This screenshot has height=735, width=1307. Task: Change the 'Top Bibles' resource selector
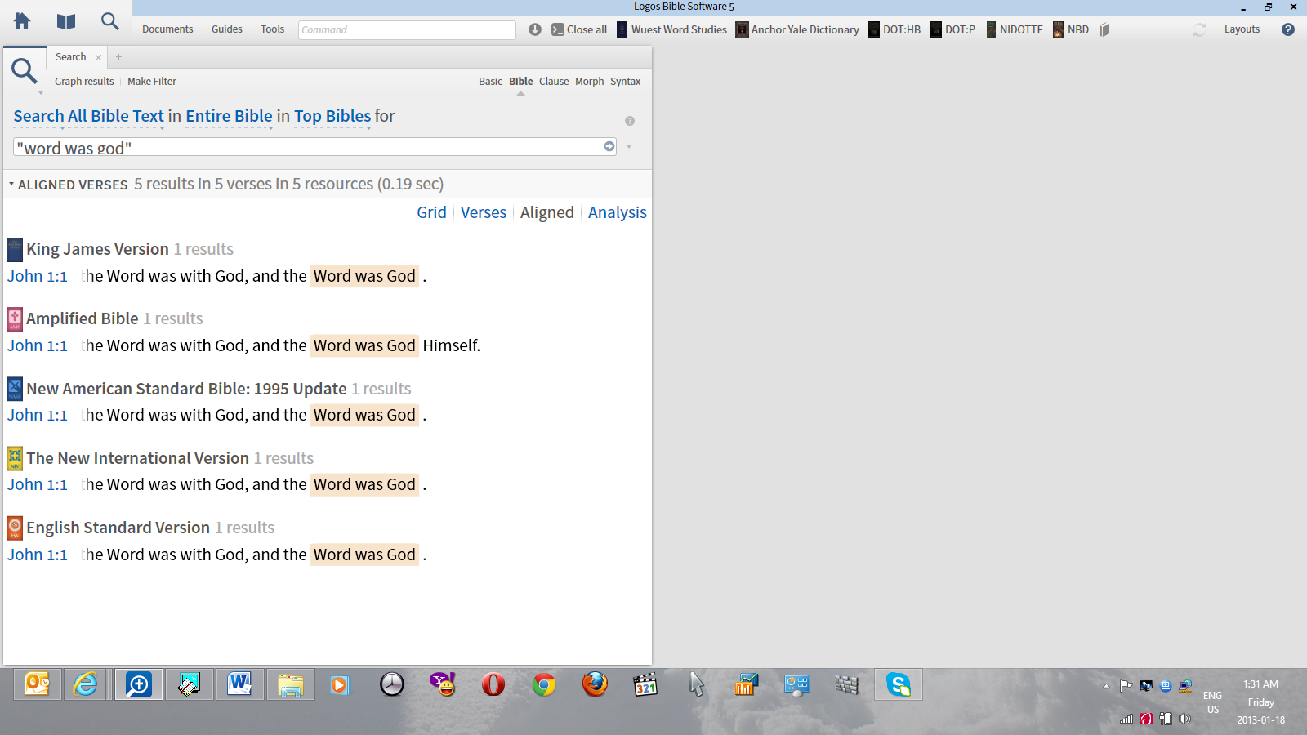pyautogui.click(x=332, y=116)
